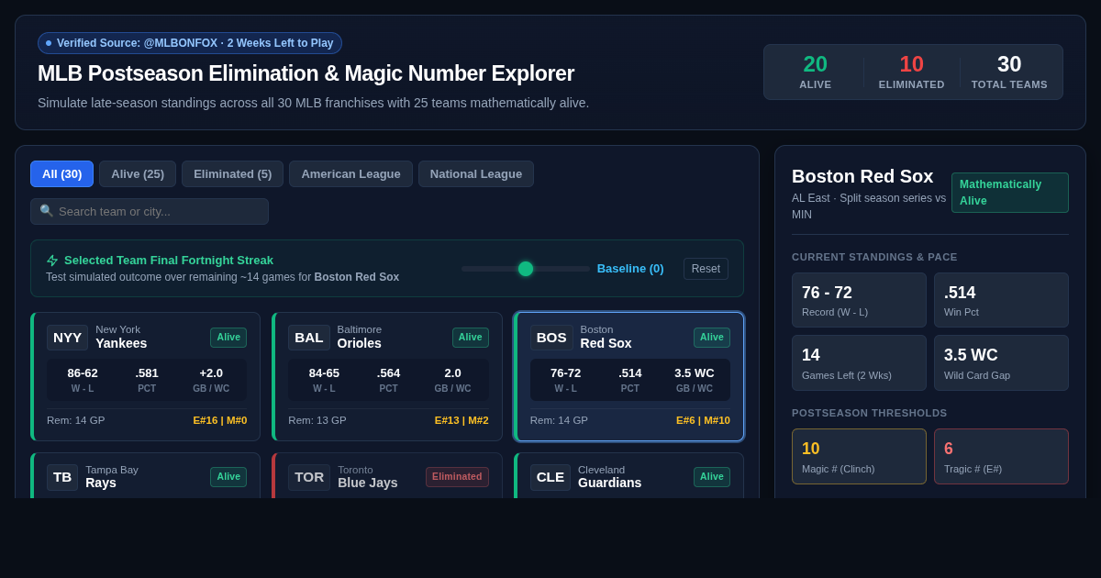Click the Mathematically Alive badge
This screenshot has height=578, width=1101.
pyautogui.click(x=1010, y=193)
